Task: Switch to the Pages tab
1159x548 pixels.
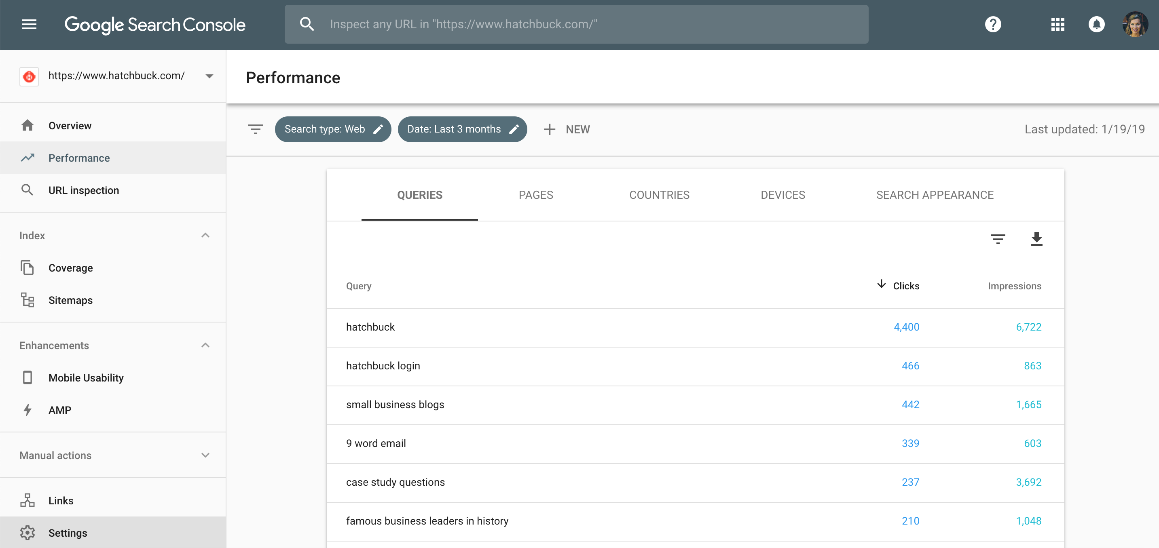Action: tap(535, 195)
